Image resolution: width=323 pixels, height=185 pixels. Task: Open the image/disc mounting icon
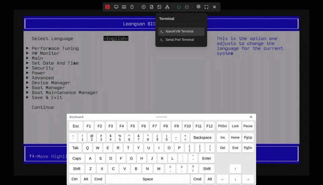[144, 7]
